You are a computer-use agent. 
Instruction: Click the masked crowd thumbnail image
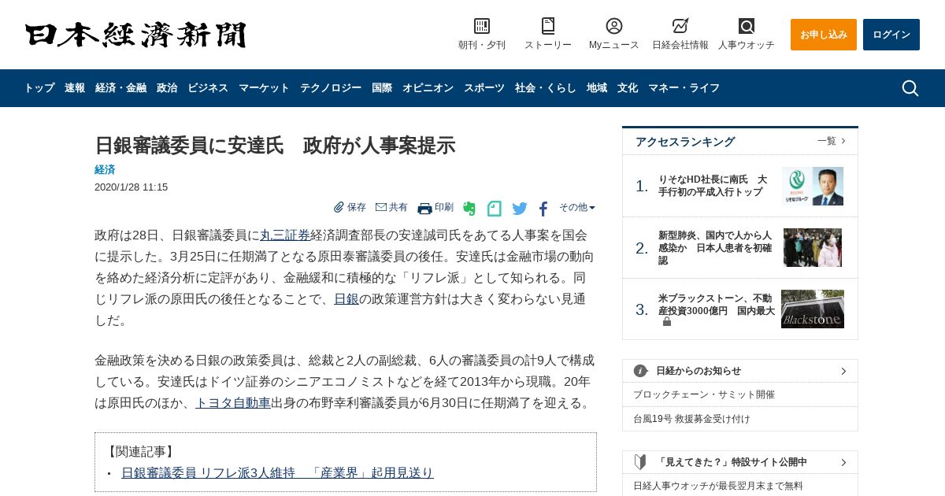click(813, 248)
